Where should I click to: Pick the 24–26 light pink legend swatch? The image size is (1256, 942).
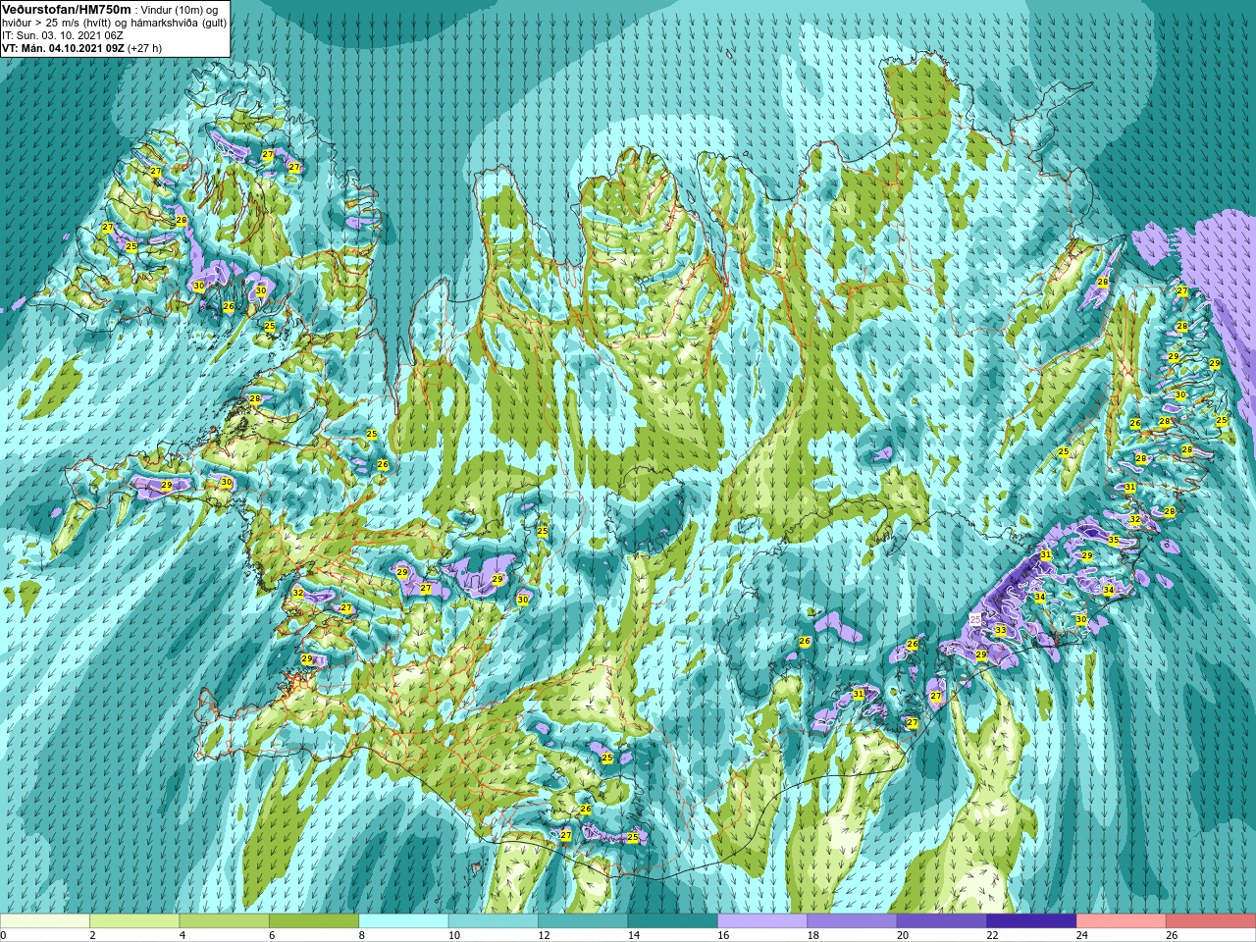tap(1122, 921)
